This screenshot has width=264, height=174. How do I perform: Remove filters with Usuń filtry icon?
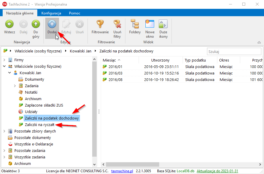117,24
